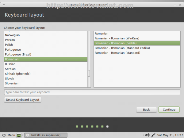This screenshot has height=138, width=184.
Task: Select Slovenian in the layout list
Action: click(46, 83)
